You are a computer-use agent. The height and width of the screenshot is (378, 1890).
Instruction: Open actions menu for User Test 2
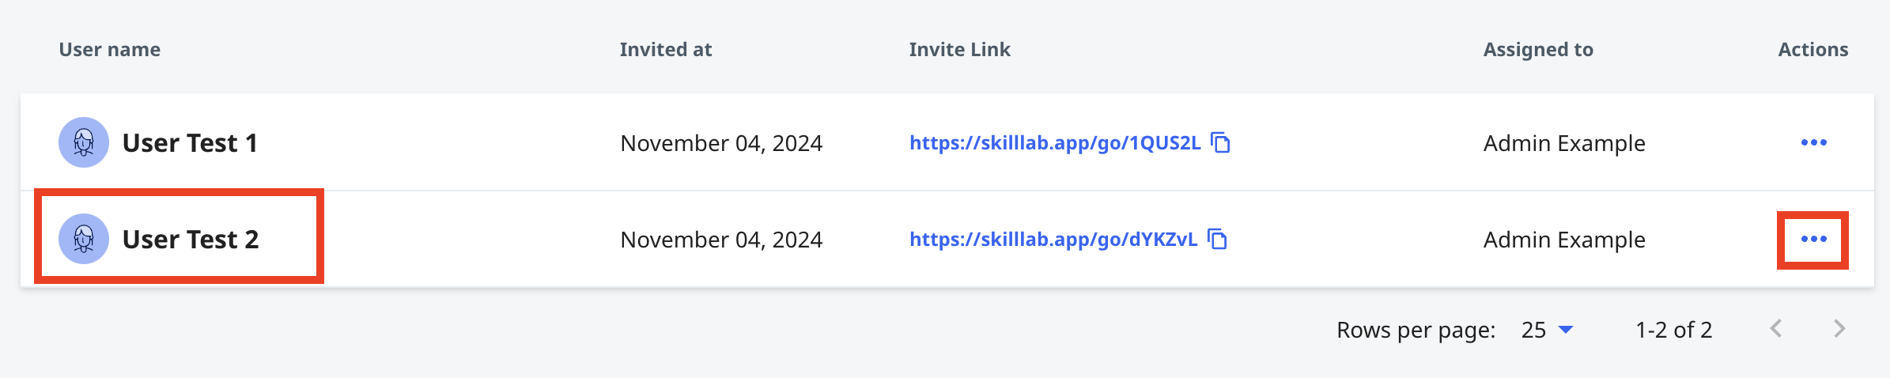point(1813,239)
